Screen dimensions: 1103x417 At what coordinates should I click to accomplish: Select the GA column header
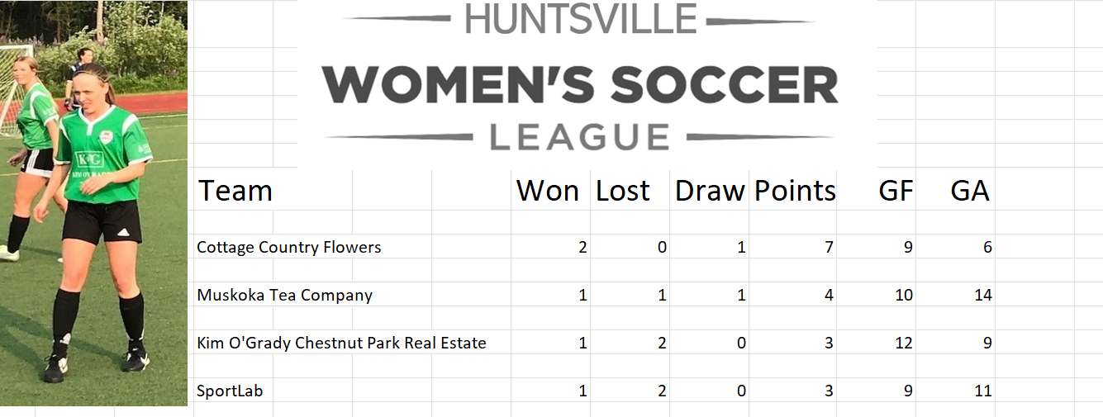(969, 191)
